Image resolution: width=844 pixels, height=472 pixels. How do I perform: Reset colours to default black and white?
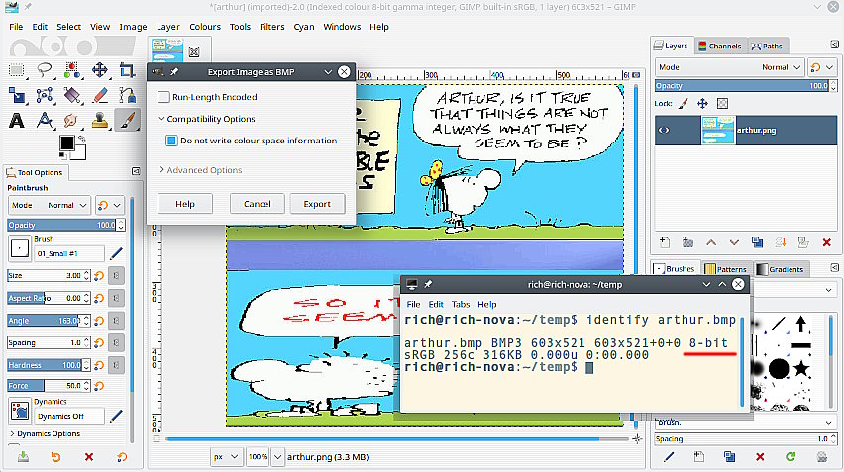tap(63, 156)
